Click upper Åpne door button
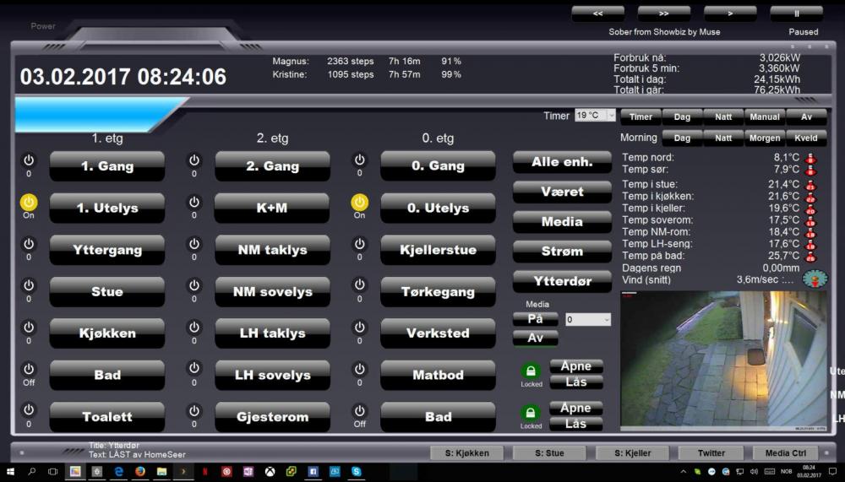Screen dimensions: 845x482 point(576,366)
